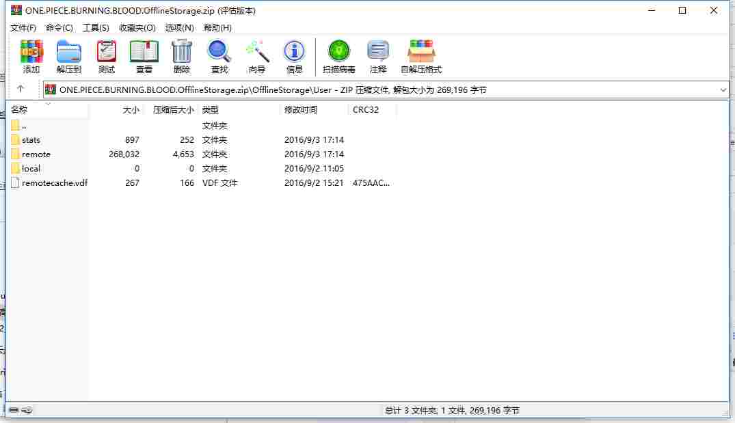Open the Tools (工具) menu

coord(96,27)
